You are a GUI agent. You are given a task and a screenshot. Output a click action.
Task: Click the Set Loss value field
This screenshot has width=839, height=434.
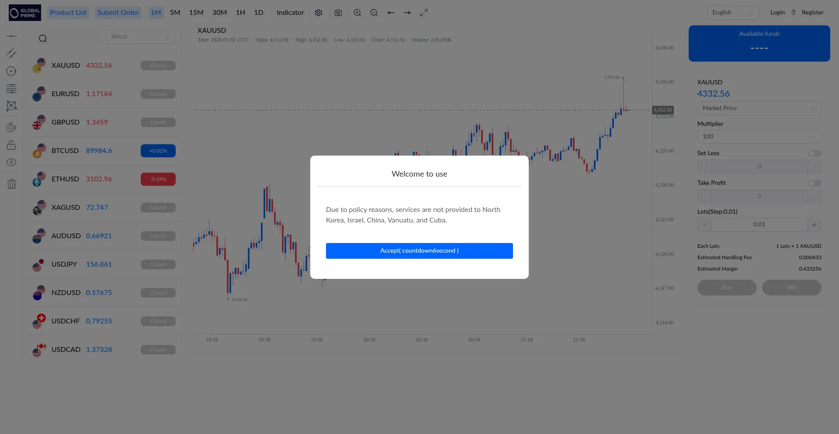point(759,167)
